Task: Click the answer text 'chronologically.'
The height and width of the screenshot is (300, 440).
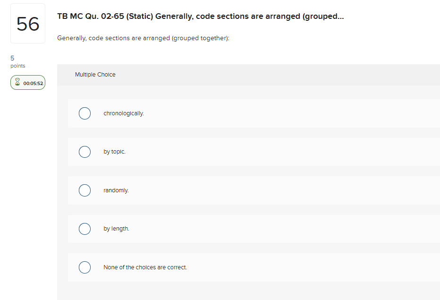Action: 124,113
